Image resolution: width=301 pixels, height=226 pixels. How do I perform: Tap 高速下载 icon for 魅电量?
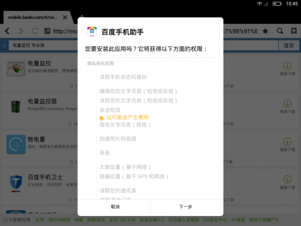[287, 142]
